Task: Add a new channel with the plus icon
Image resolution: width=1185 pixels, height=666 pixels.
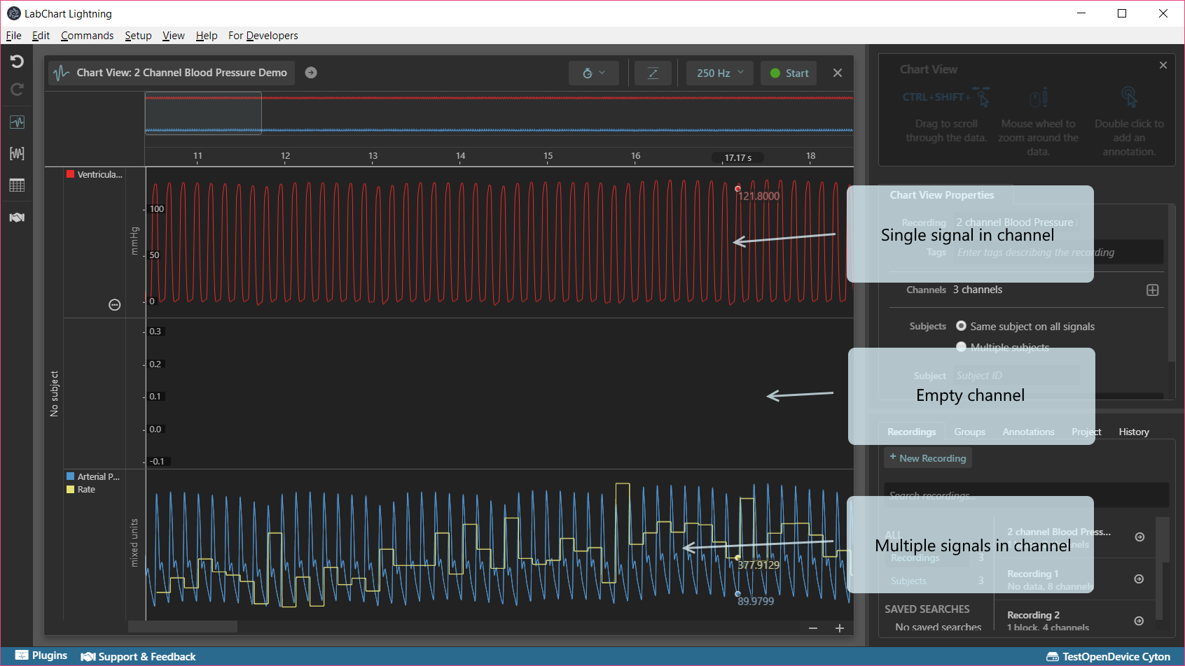Action: point(1152,290)
